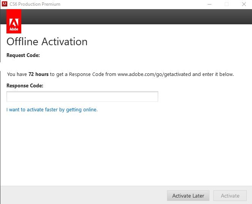
Task: Click the bold '72 hours' text
Action: point(38,74)
